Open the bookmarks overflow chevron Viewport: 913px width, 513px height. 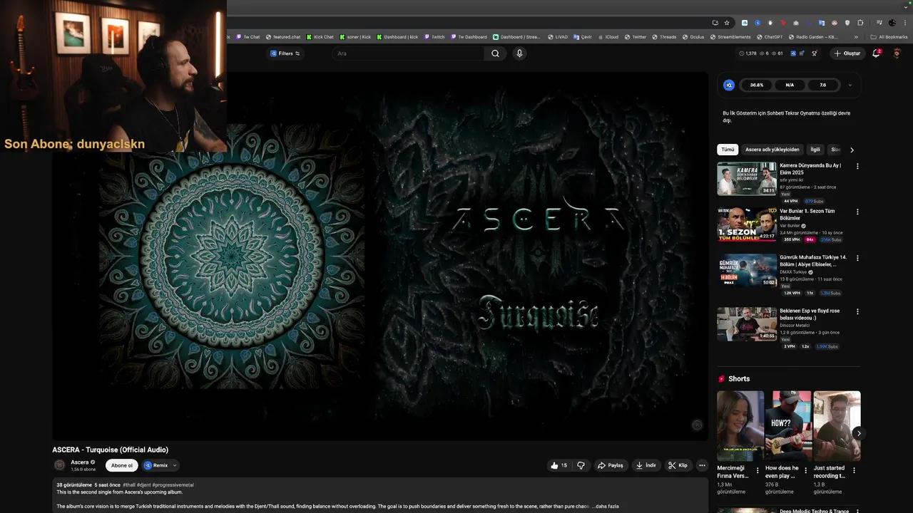click(x=856, y=37)
